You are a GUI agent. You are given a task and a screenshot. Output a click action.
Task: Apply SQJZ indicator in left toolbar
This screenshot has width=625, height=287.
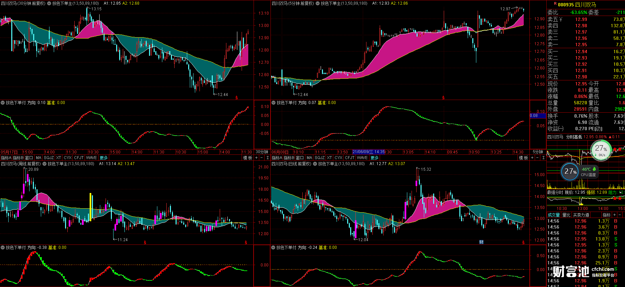pyautogui.click(x=49, y=158)
